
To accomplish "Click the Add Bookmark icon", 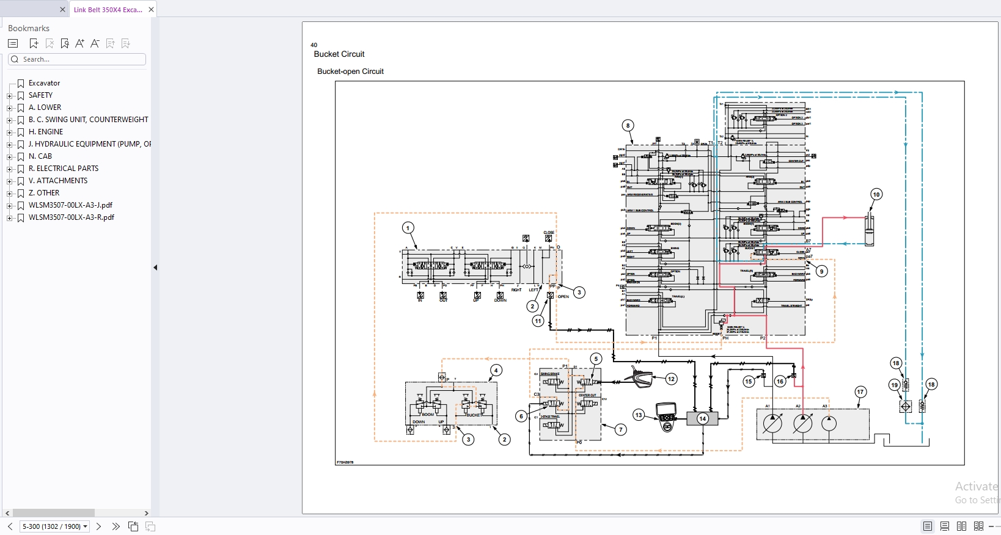I will [x=34, y=43].
